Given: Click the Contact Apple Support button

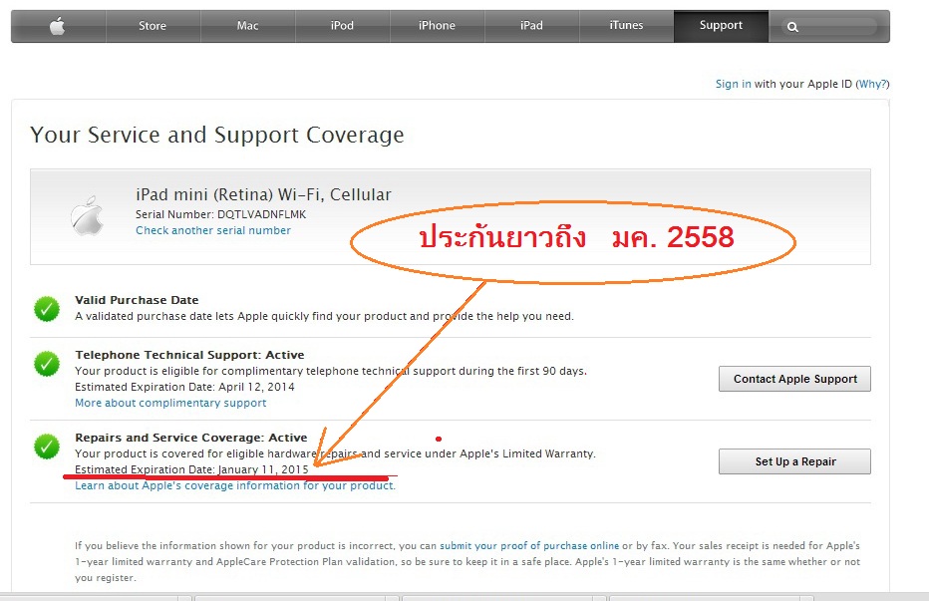Looking at the screenshot, I should tap(794, 379).
